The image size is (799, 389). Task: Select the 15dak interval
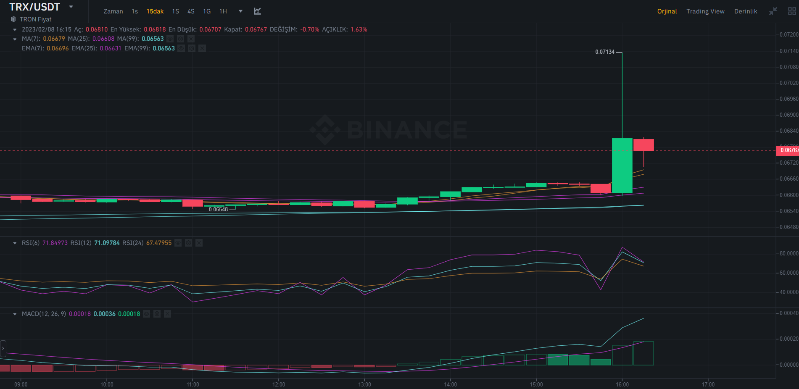pyautogui.click(x=155, y=11)
